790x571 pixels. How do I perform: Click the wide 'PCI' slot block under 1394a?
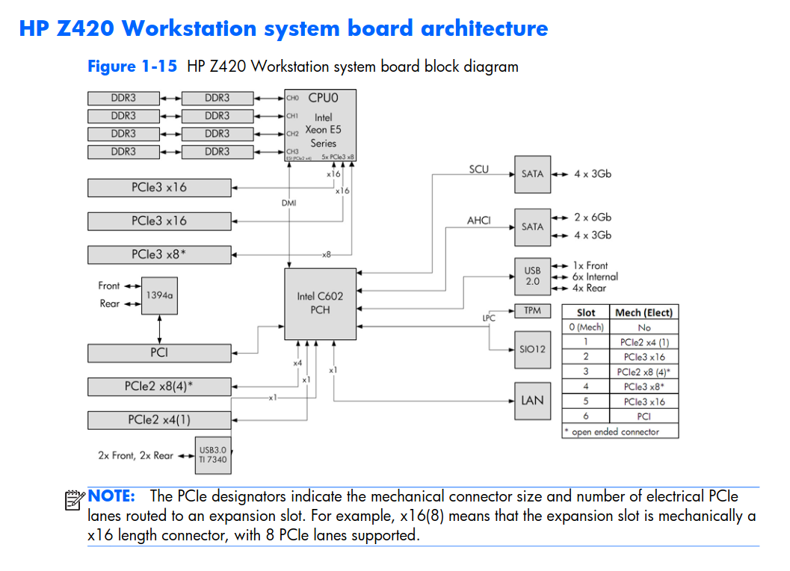pyautogui.click(x=159, y=353)
